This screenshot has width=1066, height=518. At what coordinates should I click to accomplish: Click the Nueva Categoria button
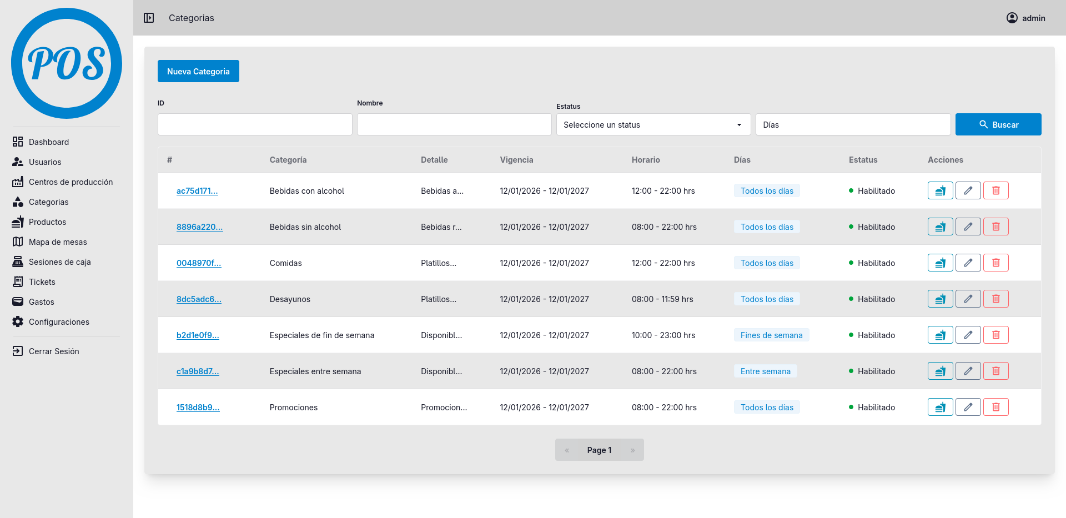click(198, 71)
